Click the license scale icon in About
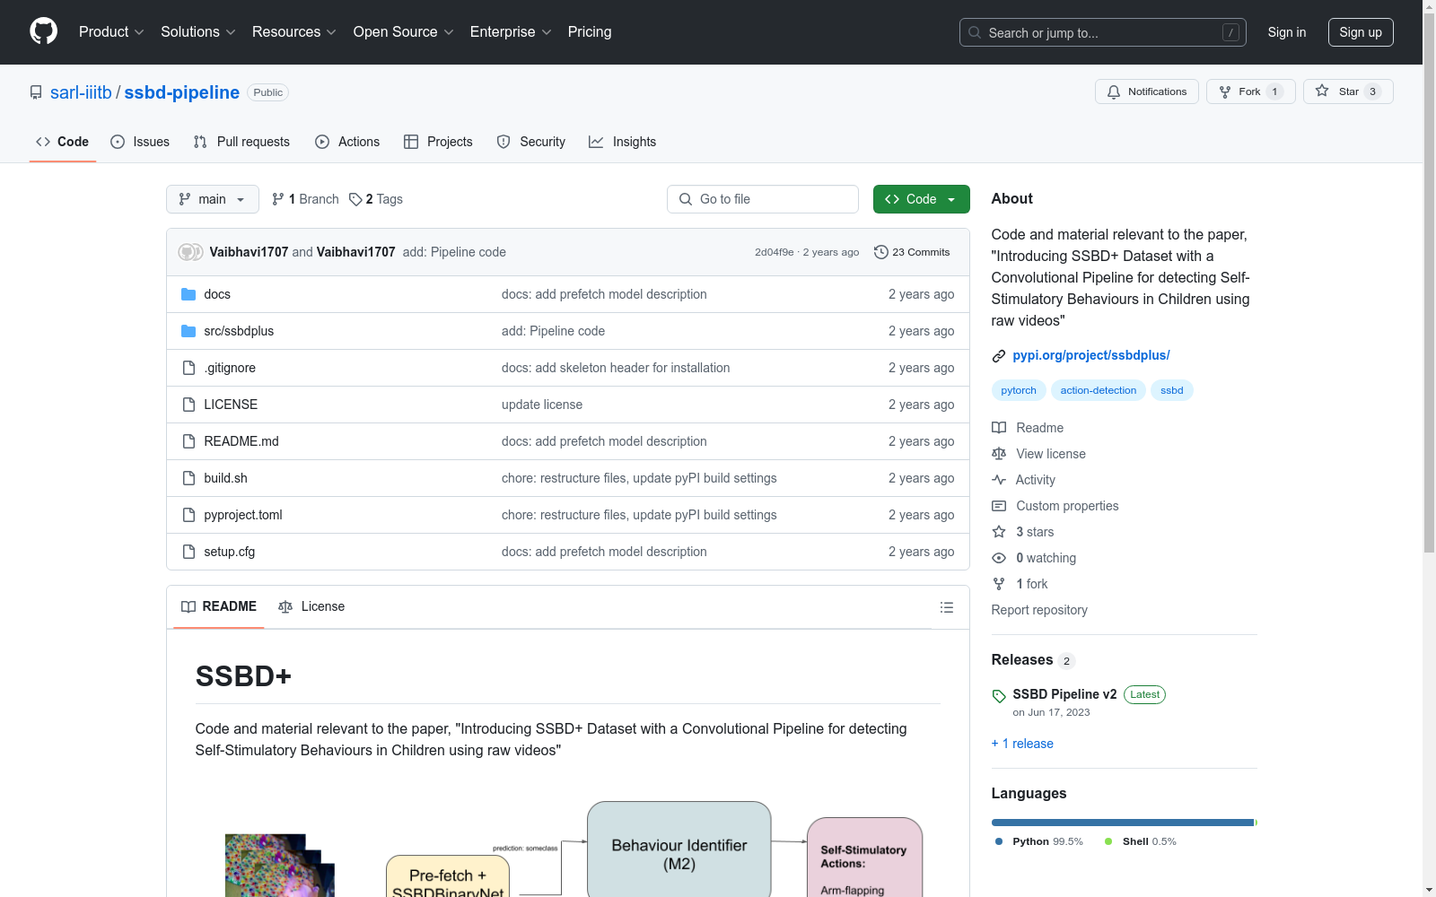 (x=999, y=454)
